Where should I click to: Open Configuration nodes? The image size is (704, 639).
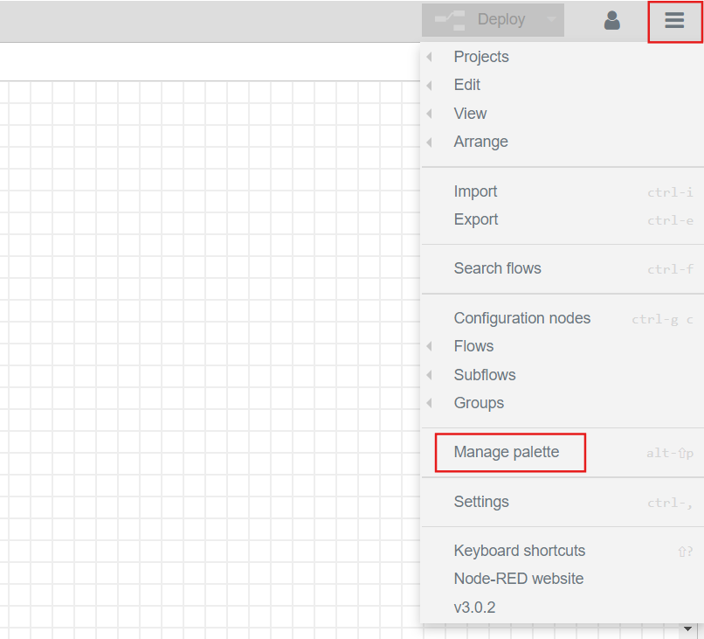tap(521, 318)
